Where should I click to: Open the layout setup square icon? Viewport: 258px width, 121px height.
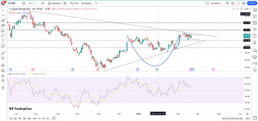[x=207, y=3]
